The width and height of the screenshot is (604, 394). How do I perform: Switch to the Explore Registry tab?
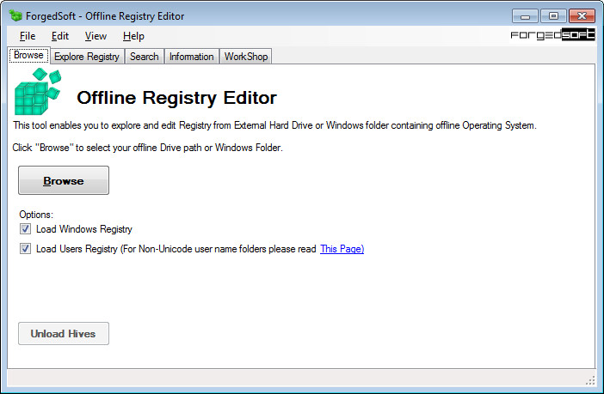coord(87,57)
